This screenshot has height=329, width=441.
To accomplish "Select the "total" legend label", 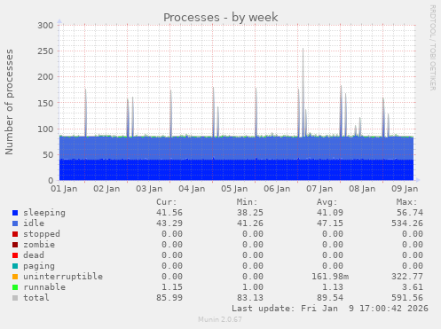I will tap(36, 298).
